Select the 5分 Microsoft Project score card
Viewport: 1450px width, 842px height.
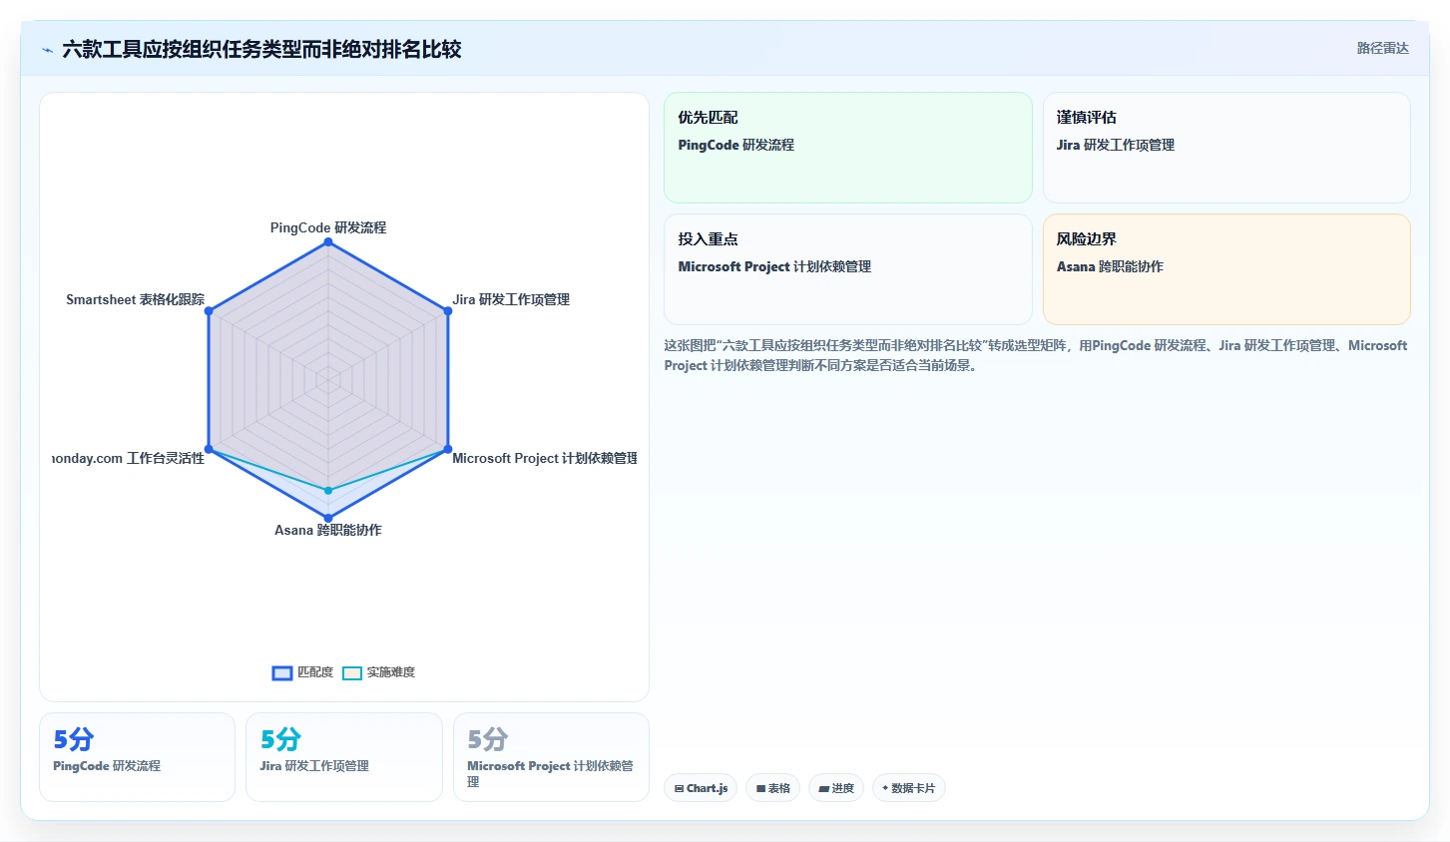click(x=551, y=757)
